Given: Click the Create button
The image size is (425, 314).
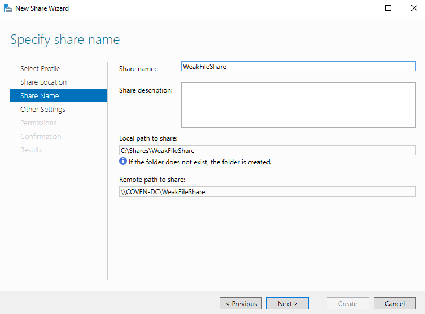Looking at the screenshot, I should 348,303.
